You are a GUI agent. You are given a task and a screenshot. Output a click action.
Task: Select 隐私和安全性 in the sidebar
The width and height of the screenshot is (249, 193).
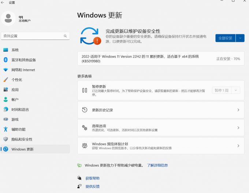35,139
